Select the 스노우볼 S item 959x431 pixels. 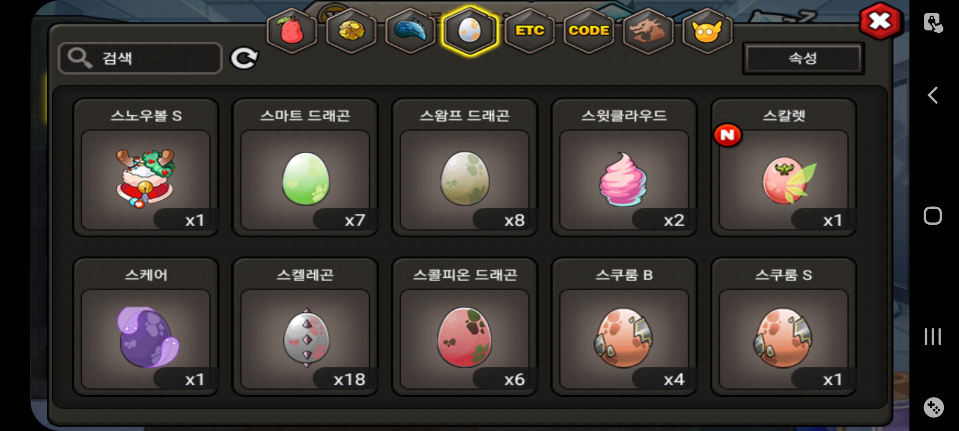coord(145,168)
